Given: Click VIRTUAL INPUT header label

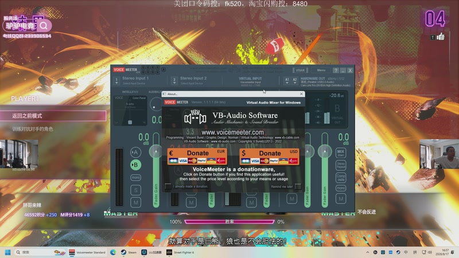Looking at the screenshot, I should [250, 79].
